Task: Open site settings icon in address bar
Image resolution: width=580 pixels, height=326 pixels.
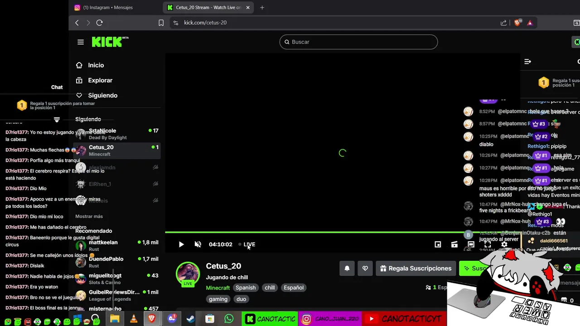Action: coord(176,23)
